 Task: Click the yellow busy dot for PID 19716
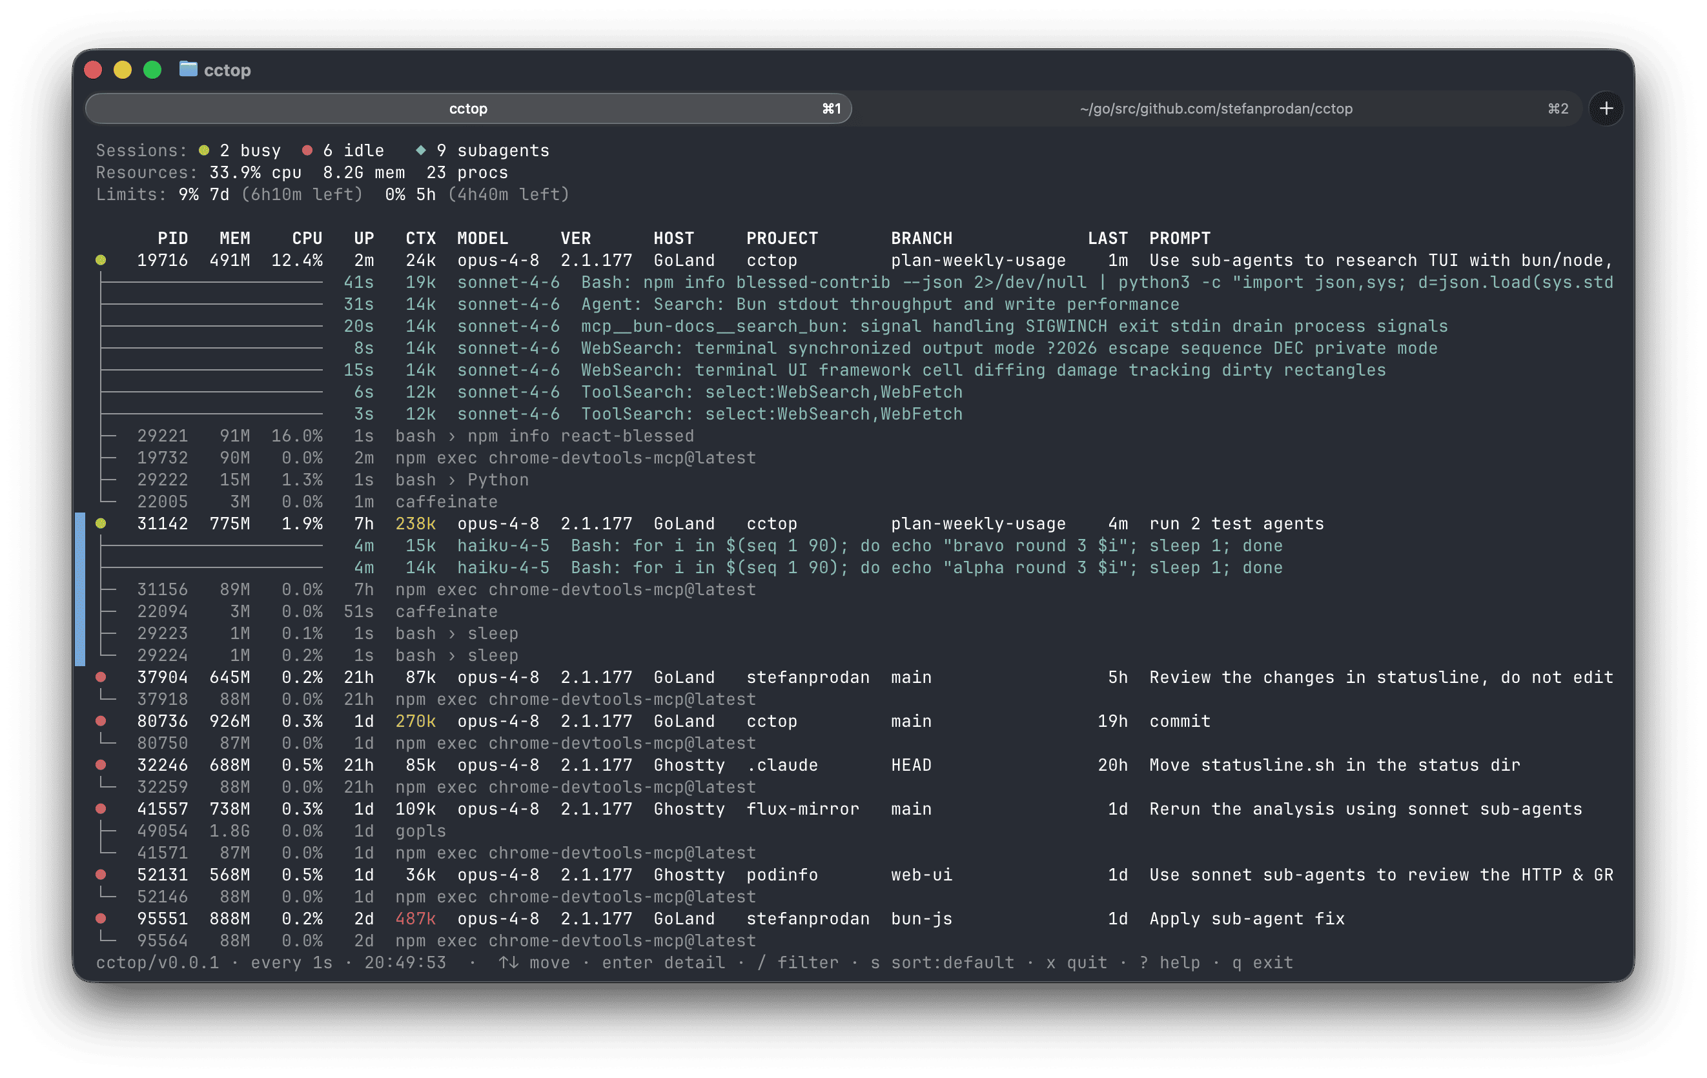101,260
